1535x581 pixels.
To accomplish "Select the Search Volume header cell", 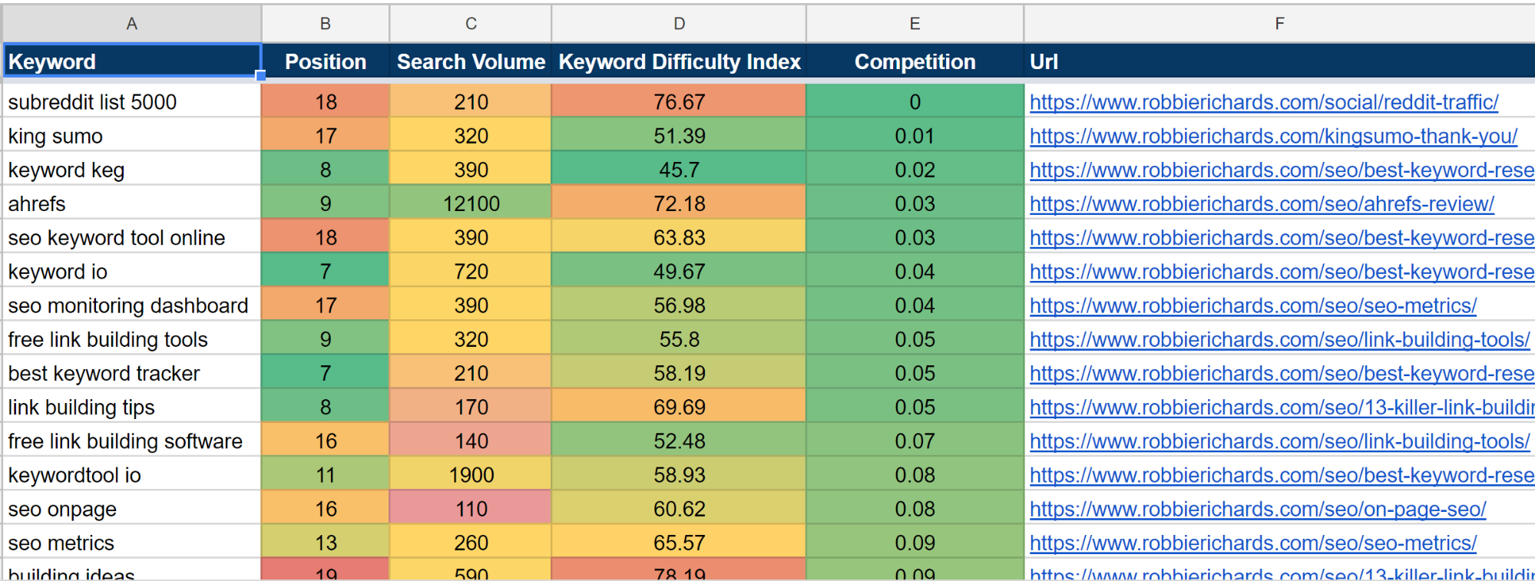I will tap(470, 61).
